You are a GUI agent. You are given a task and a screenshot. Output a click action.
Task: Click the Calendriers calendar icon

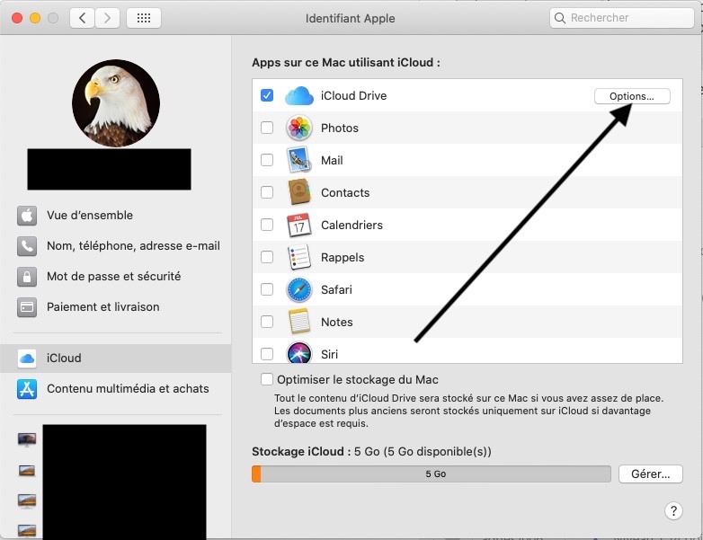tap(299, 225)
